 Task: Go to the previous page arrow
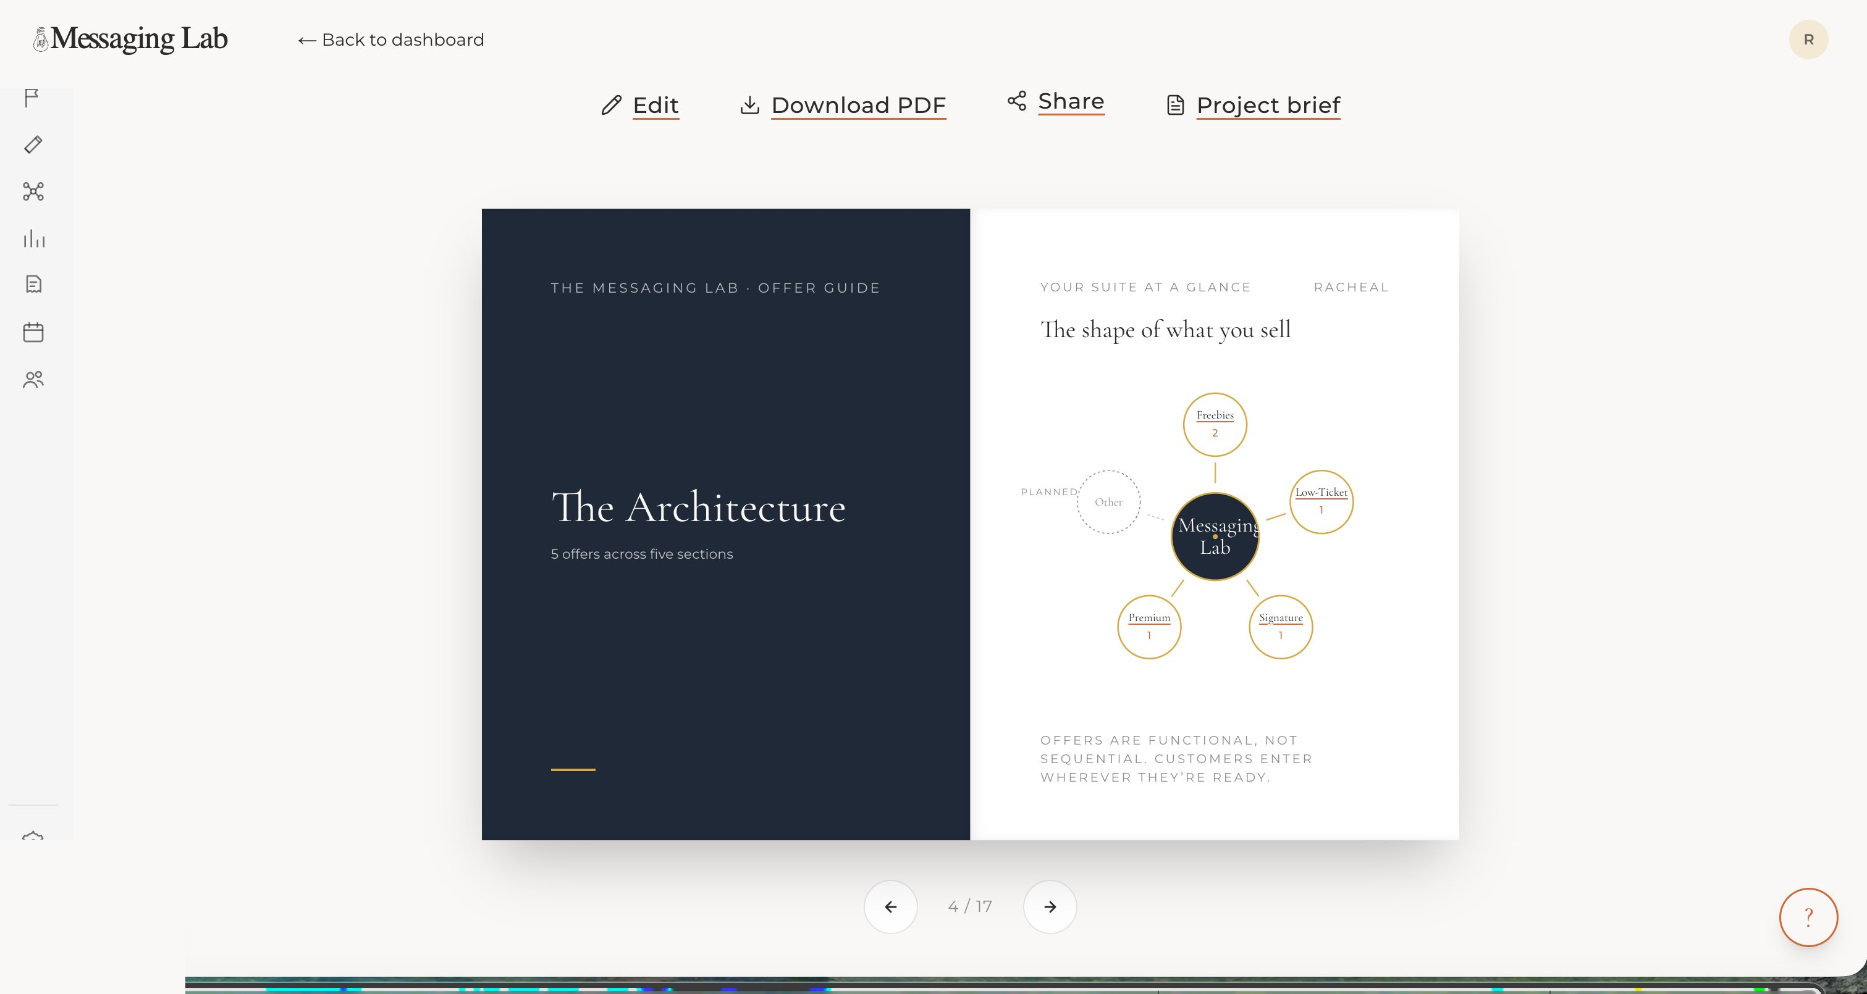pos(891,906)
